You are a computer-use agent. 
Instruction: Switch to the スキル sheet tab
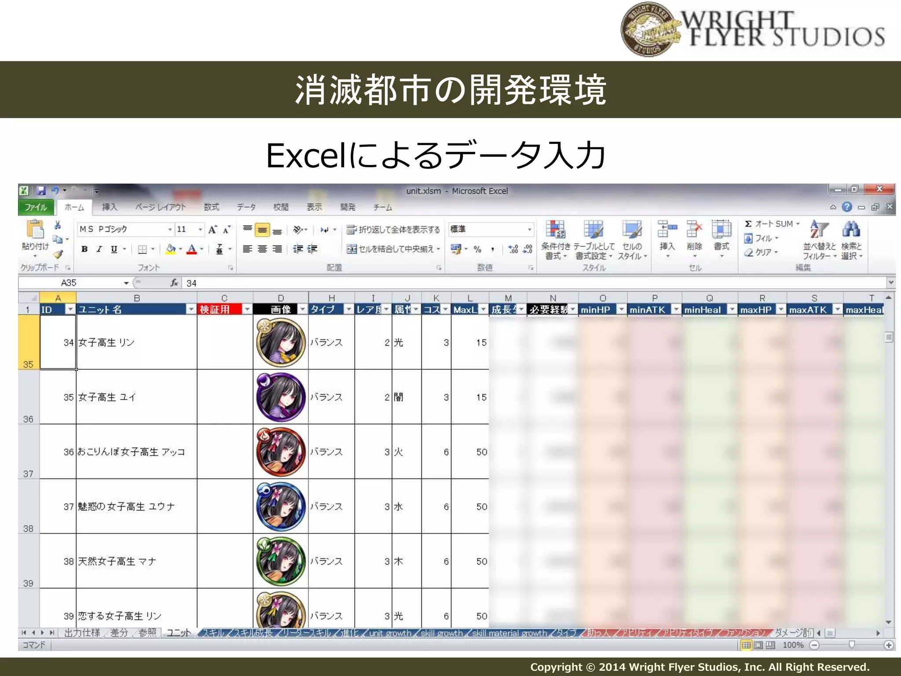(213, 633)
